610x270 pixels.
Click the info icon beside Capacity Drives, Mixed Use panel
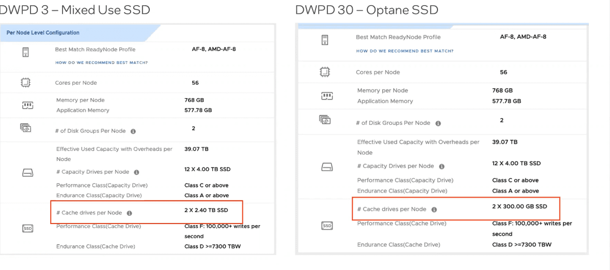coord(136,172)
